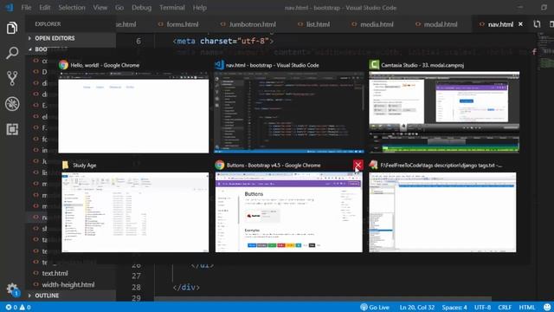
Task: Open width-height.html in explorer
Action: coord(68,285)
